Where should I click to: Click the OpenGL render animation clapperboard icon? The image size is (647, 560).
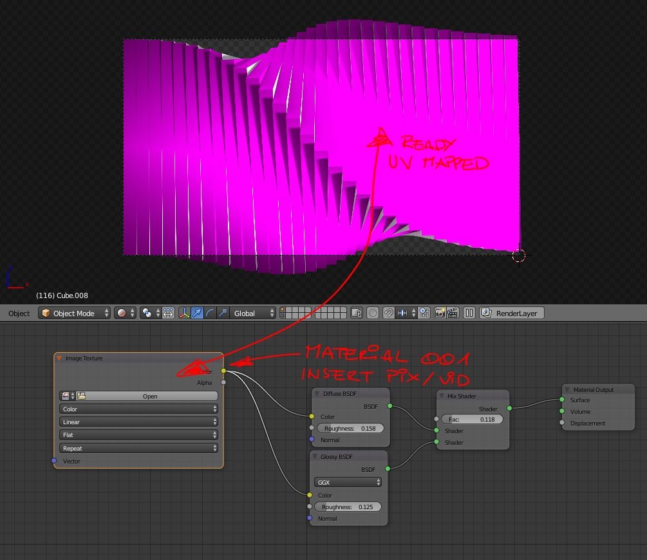pos(455,313)
